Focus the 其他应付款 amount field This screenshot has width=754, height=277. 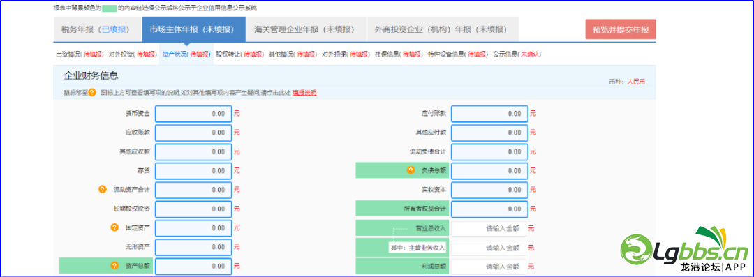coord(489,133)
